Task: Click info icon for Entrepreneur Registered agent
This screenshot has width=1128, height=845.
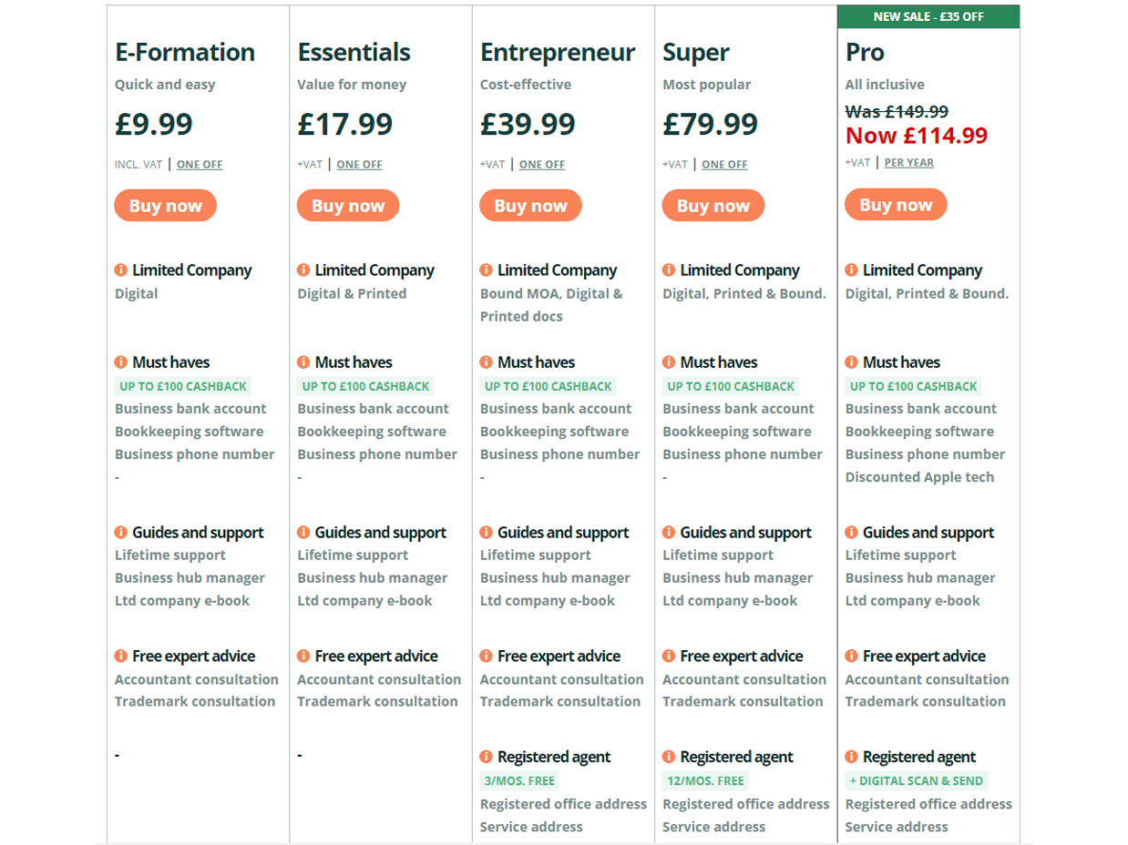Action: [x=486, y=757]
